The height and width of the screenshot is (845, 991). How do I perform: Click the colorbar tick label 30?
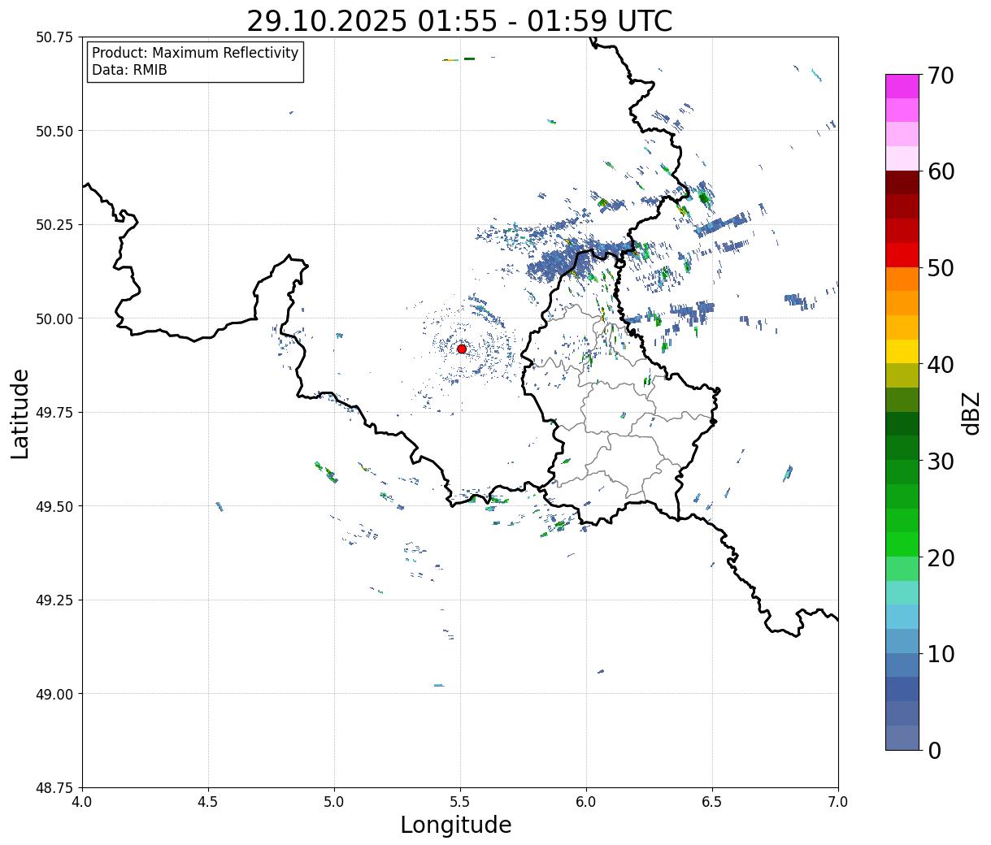pos(940,461)
